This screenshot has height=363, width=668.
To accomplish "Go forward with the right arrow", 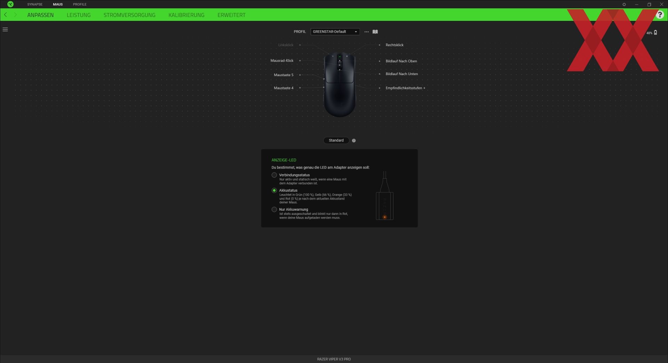I will click(15, 15).
